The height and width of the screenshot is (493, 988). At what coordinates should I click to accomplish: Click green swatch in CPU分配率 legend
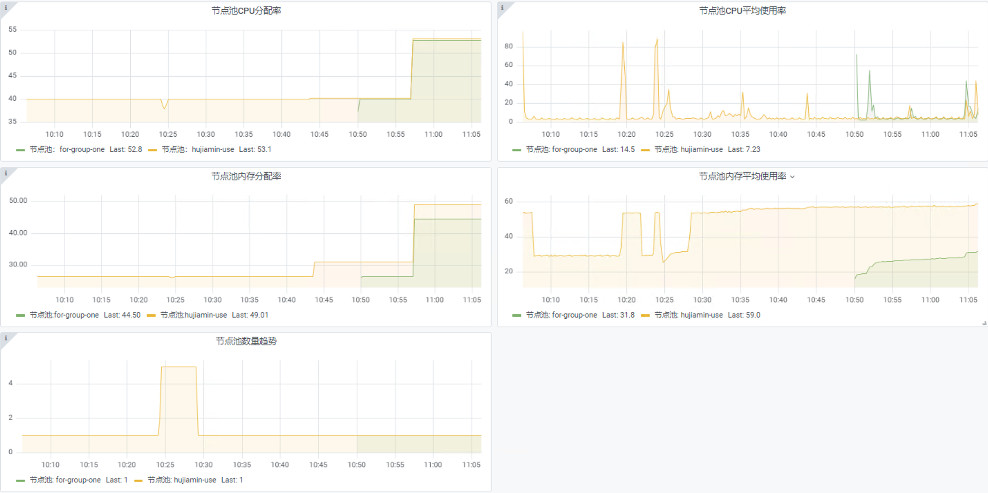pyautogui.click(x=20, y=150)
